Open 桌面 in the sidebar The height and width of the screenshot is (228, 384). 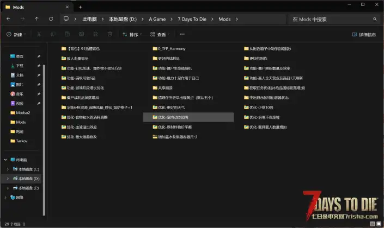[17, 56]
